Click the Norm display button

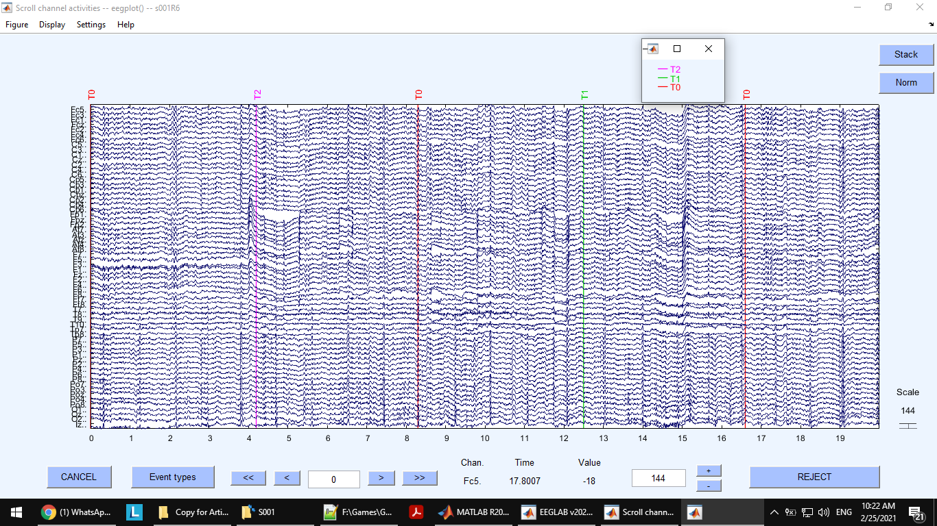(905, 82)
